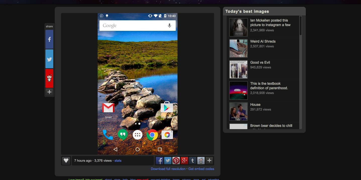
Task: Select Weird Al Shreds thumbnail
Action: point(238,48)
